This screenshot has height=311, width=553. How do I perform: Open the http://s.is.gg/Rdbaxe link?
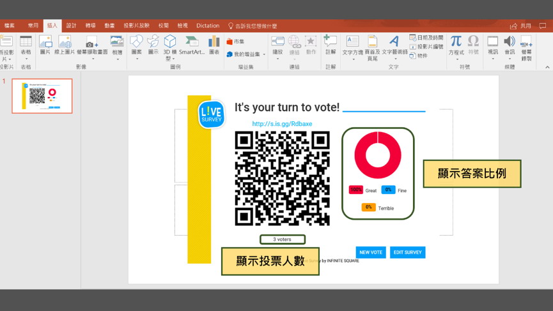click(282, 124)
